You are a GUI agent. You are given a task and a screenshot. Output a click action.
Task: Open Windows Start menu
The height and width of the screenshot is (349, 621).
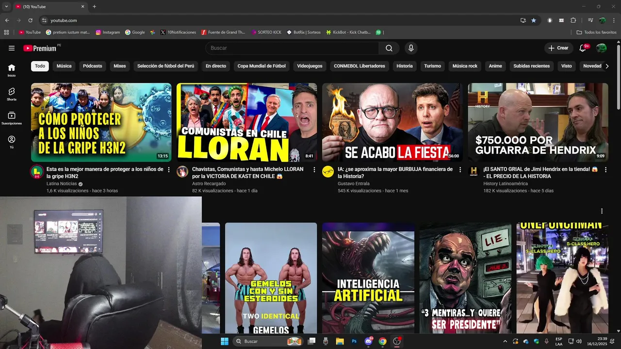tap(225, 341)
